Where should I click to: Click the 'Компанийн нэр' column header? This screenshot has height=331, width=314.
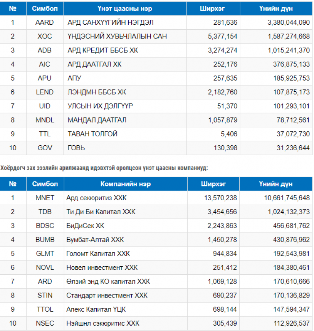coord(126,184)
